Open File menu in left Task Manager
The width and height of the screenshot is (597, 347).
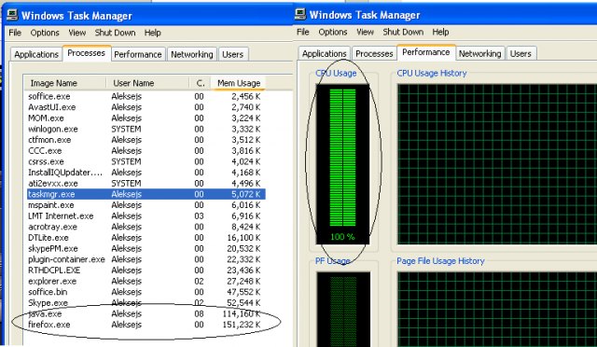click(15, 33)
